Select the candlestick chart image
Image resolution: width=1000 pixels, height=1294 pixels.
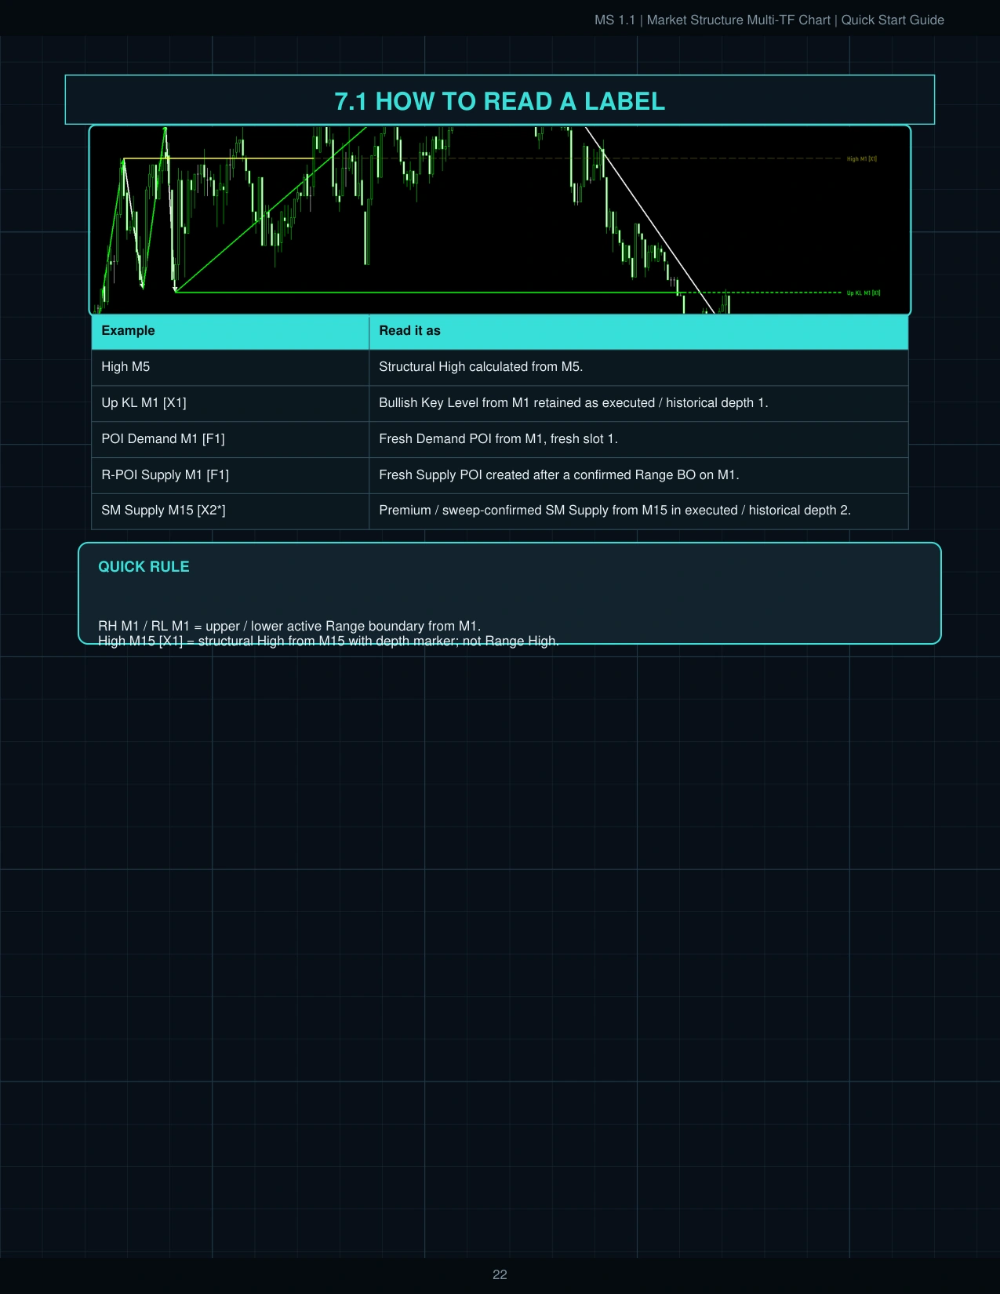[x=500, y=220]
